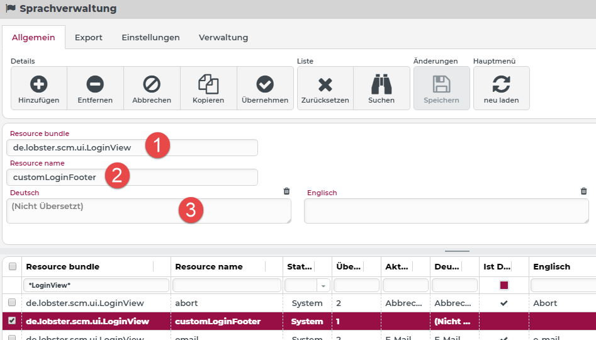
Task: Open the Status filter dropdown
Action: [x=324, y=286]
